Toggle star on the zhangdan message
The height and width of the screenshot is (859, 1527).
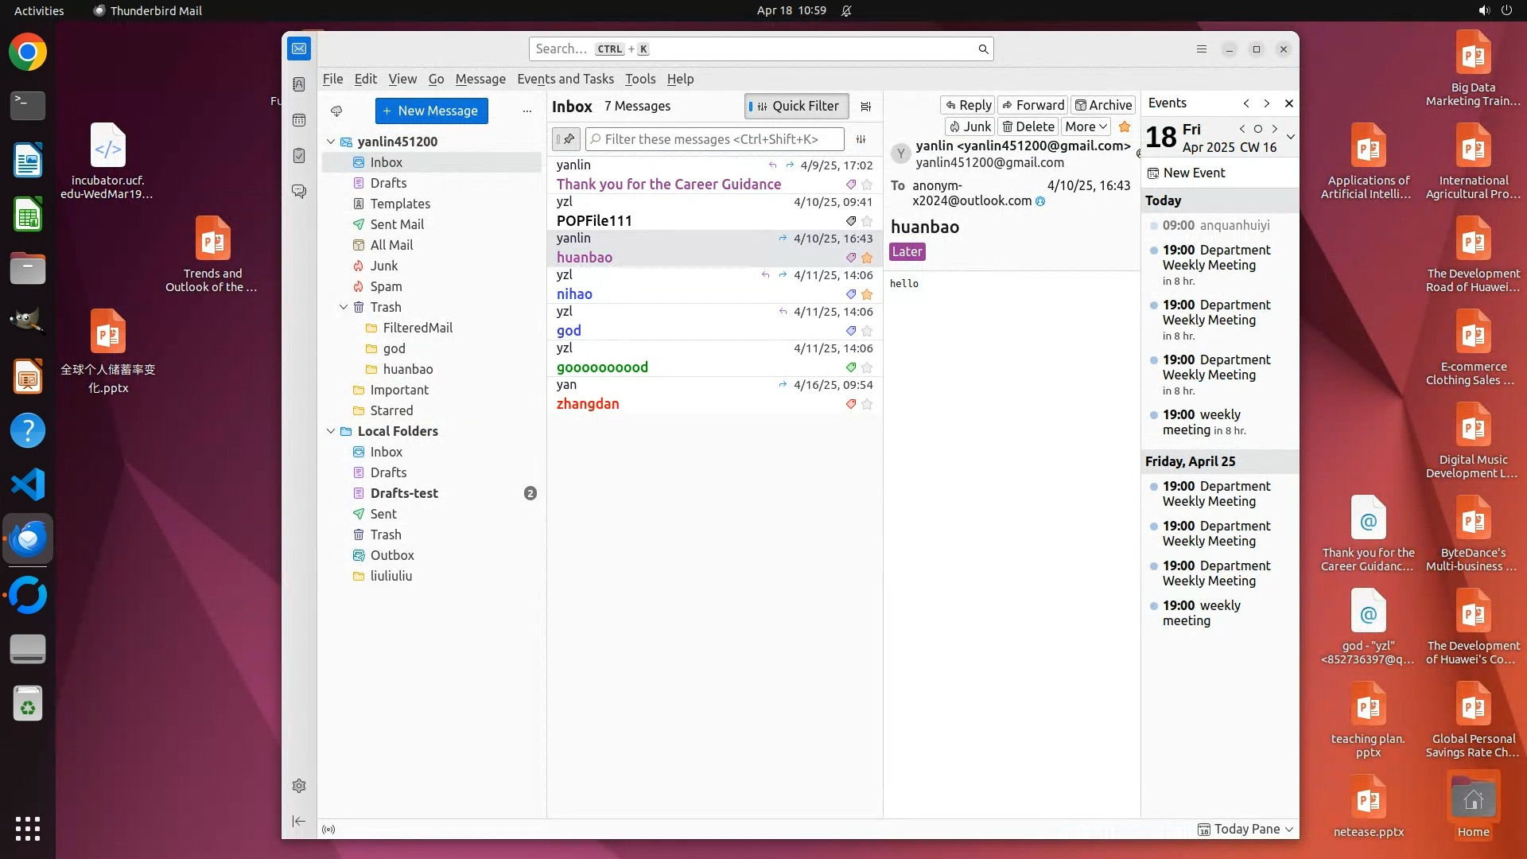(x=867, y=404)
